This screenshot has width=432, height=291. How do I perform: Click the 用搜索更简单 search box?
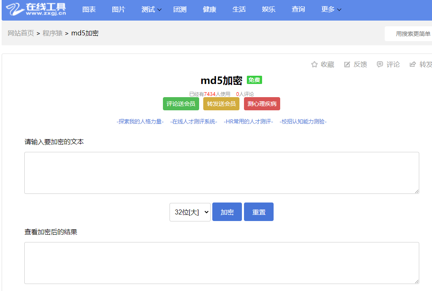408,34
